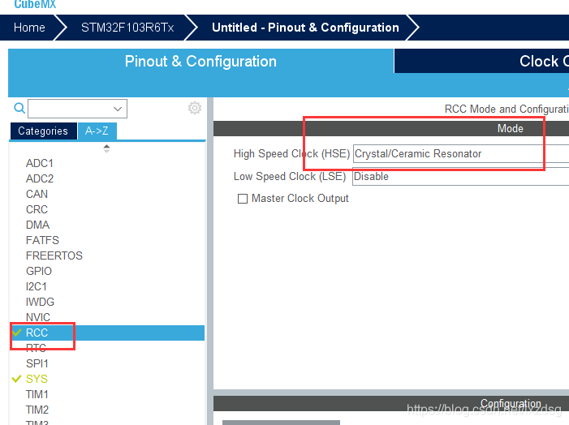Open the settings gear icon
The width and height of the screenshot is (569, 425).
(x=195, y=108)
